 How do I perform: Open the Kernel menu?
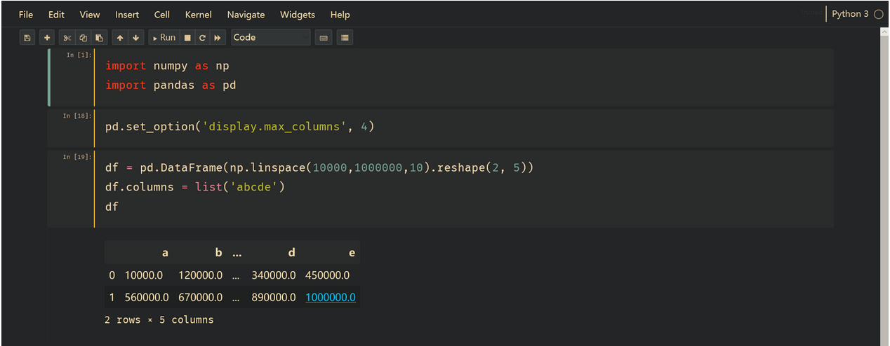199,15
